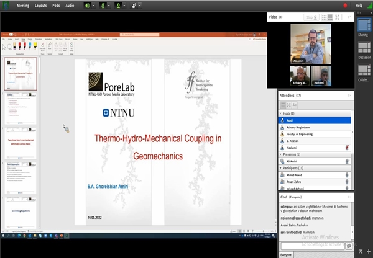The height and width of the screenshot is (258, 373).
Task: Toggle the speaker audio icon
Action: pos(86,5)
